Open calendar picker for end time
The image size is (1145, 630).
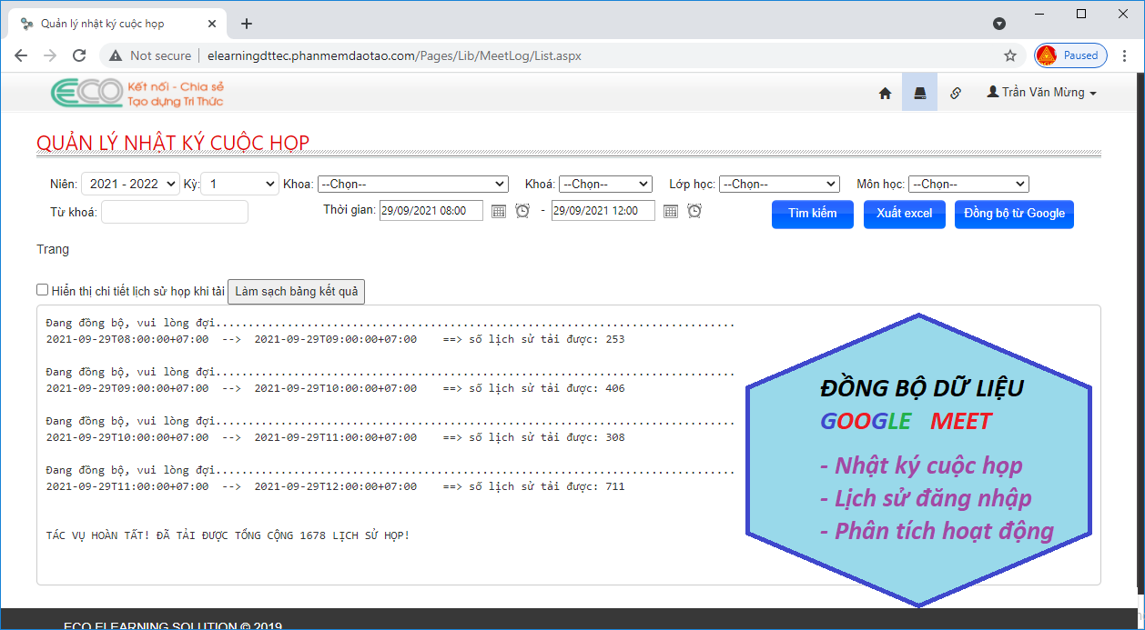point(671,211)
